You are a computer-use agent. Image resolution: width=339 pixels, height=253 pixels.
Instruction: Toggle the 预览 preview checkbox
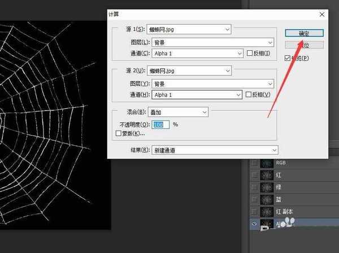tap(288, 58)
